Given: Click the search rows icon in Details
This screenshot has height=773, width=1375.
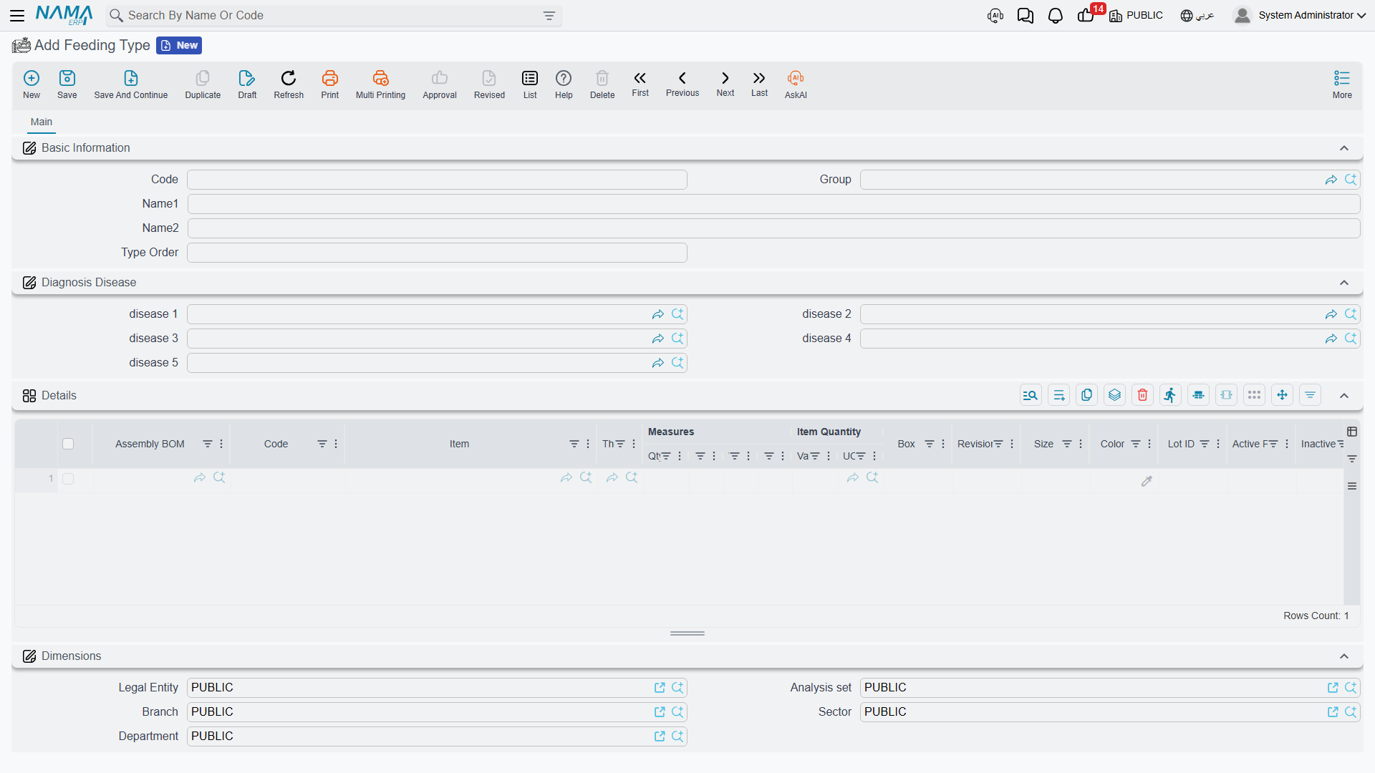Looking at the screenshot, I should pos(1031,395).
